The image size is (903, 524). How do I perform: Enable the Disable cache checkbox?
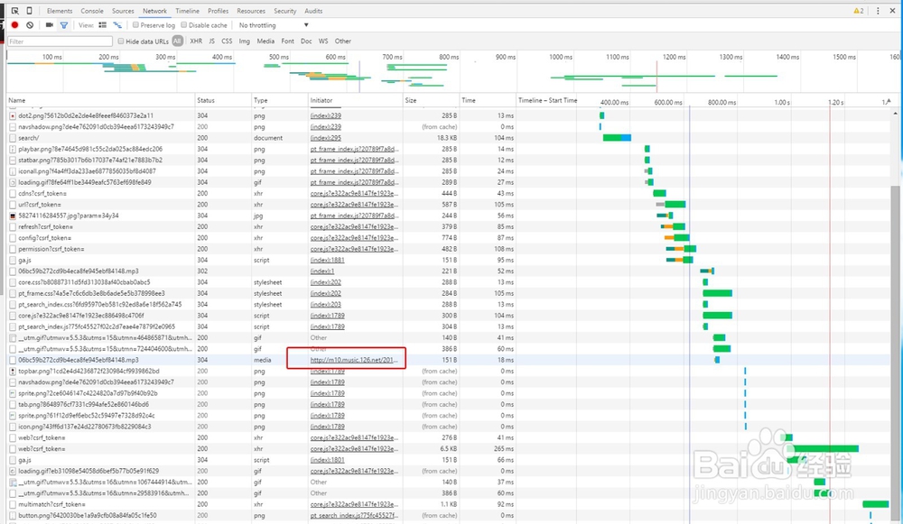pyautogui.click(x=184, y=25)
